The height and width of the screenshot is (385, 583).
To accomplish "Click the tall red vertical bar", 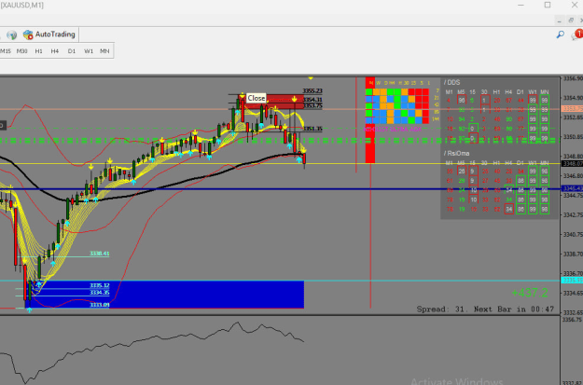I will point(370,120).
